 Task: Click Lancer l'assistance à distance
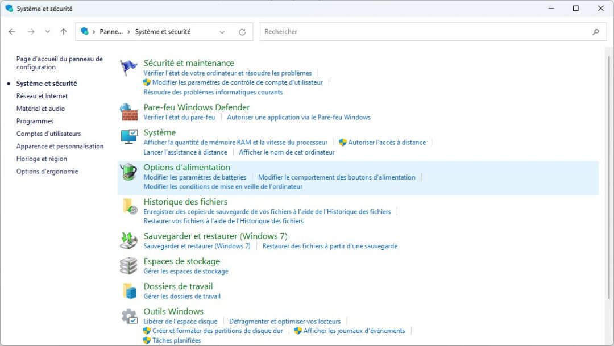185,152
